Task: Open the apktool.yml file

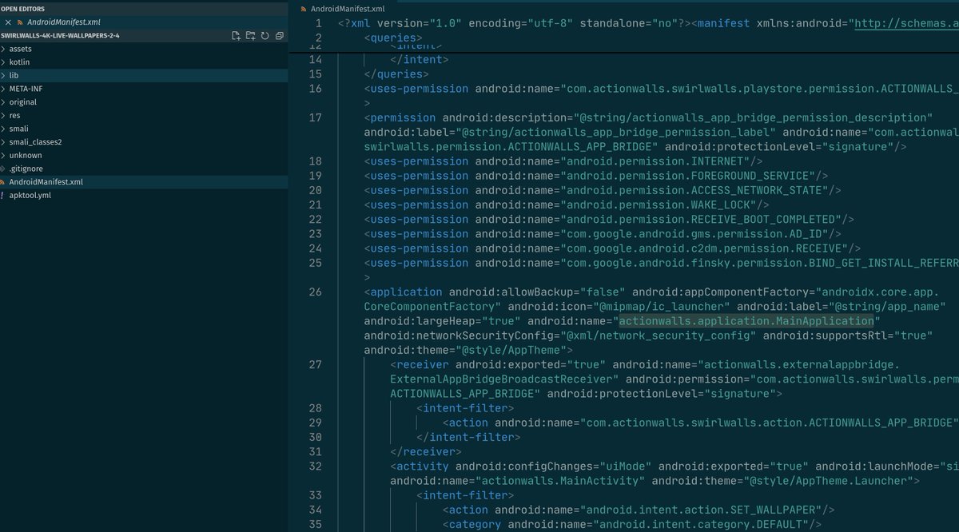Action: (144, 196)
